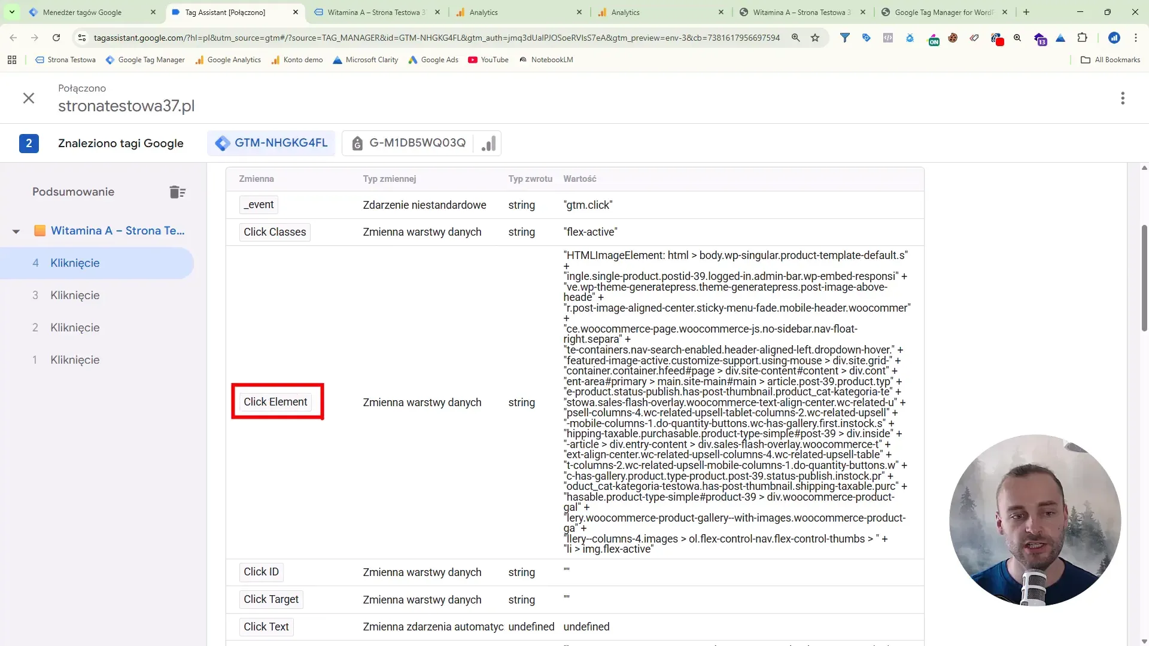The width and height of the screenshot is (1149, 646).
Task: Switch to Google Tag Manager for WordPress tab
Action: tap(943, 12)
